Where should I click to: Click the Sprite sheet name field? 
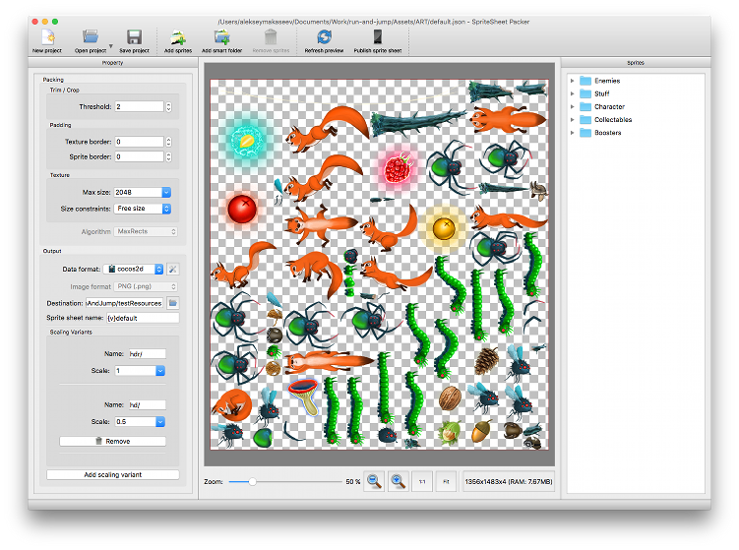click(143, 318)
